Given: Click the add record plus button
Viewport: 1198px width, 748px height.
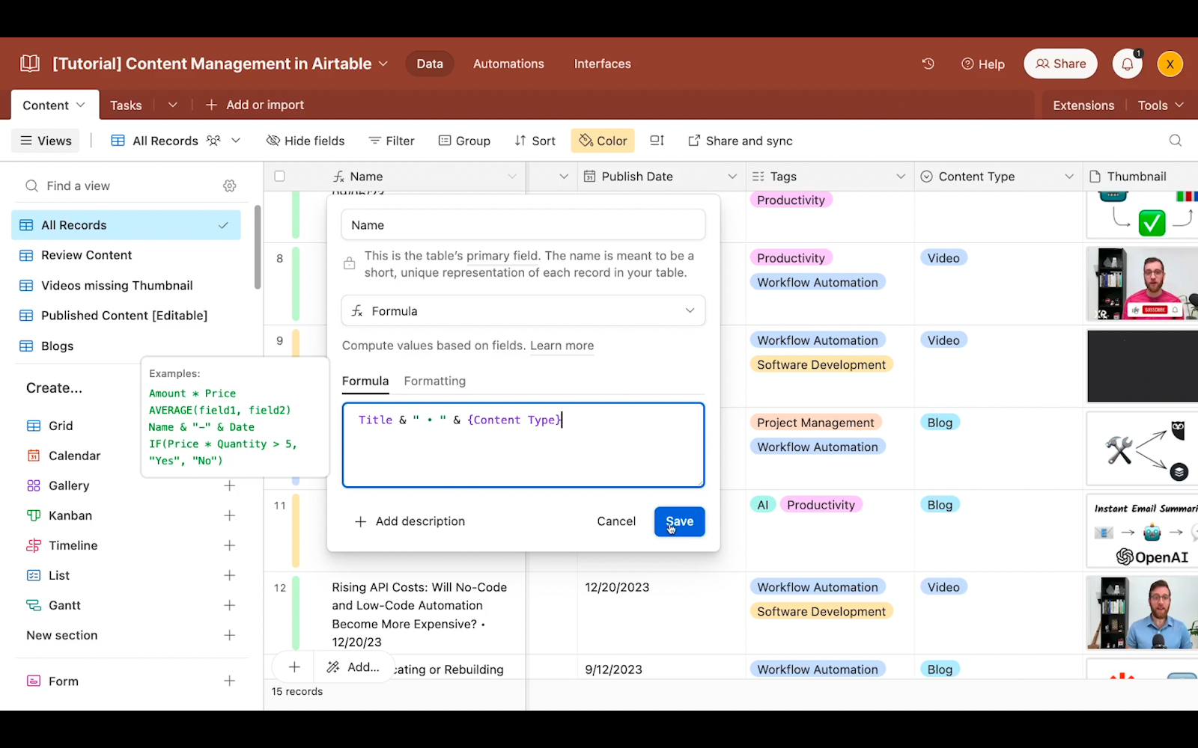Looking at the screenshot, I should coord(294,667).
